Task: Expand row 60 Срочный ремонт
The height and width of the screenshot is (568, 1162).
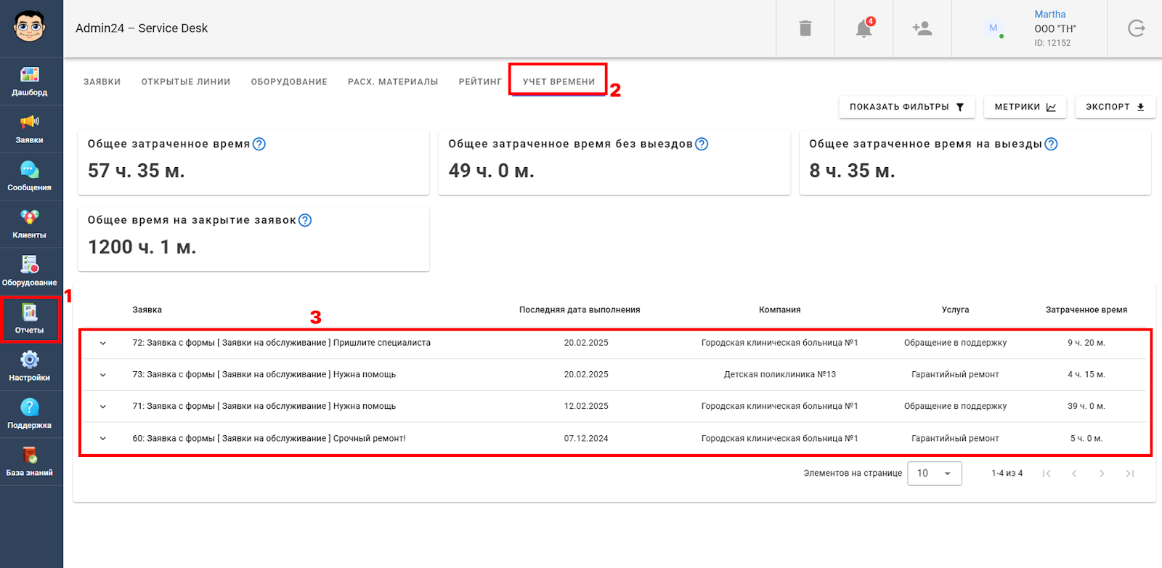Action: [103, 439]
